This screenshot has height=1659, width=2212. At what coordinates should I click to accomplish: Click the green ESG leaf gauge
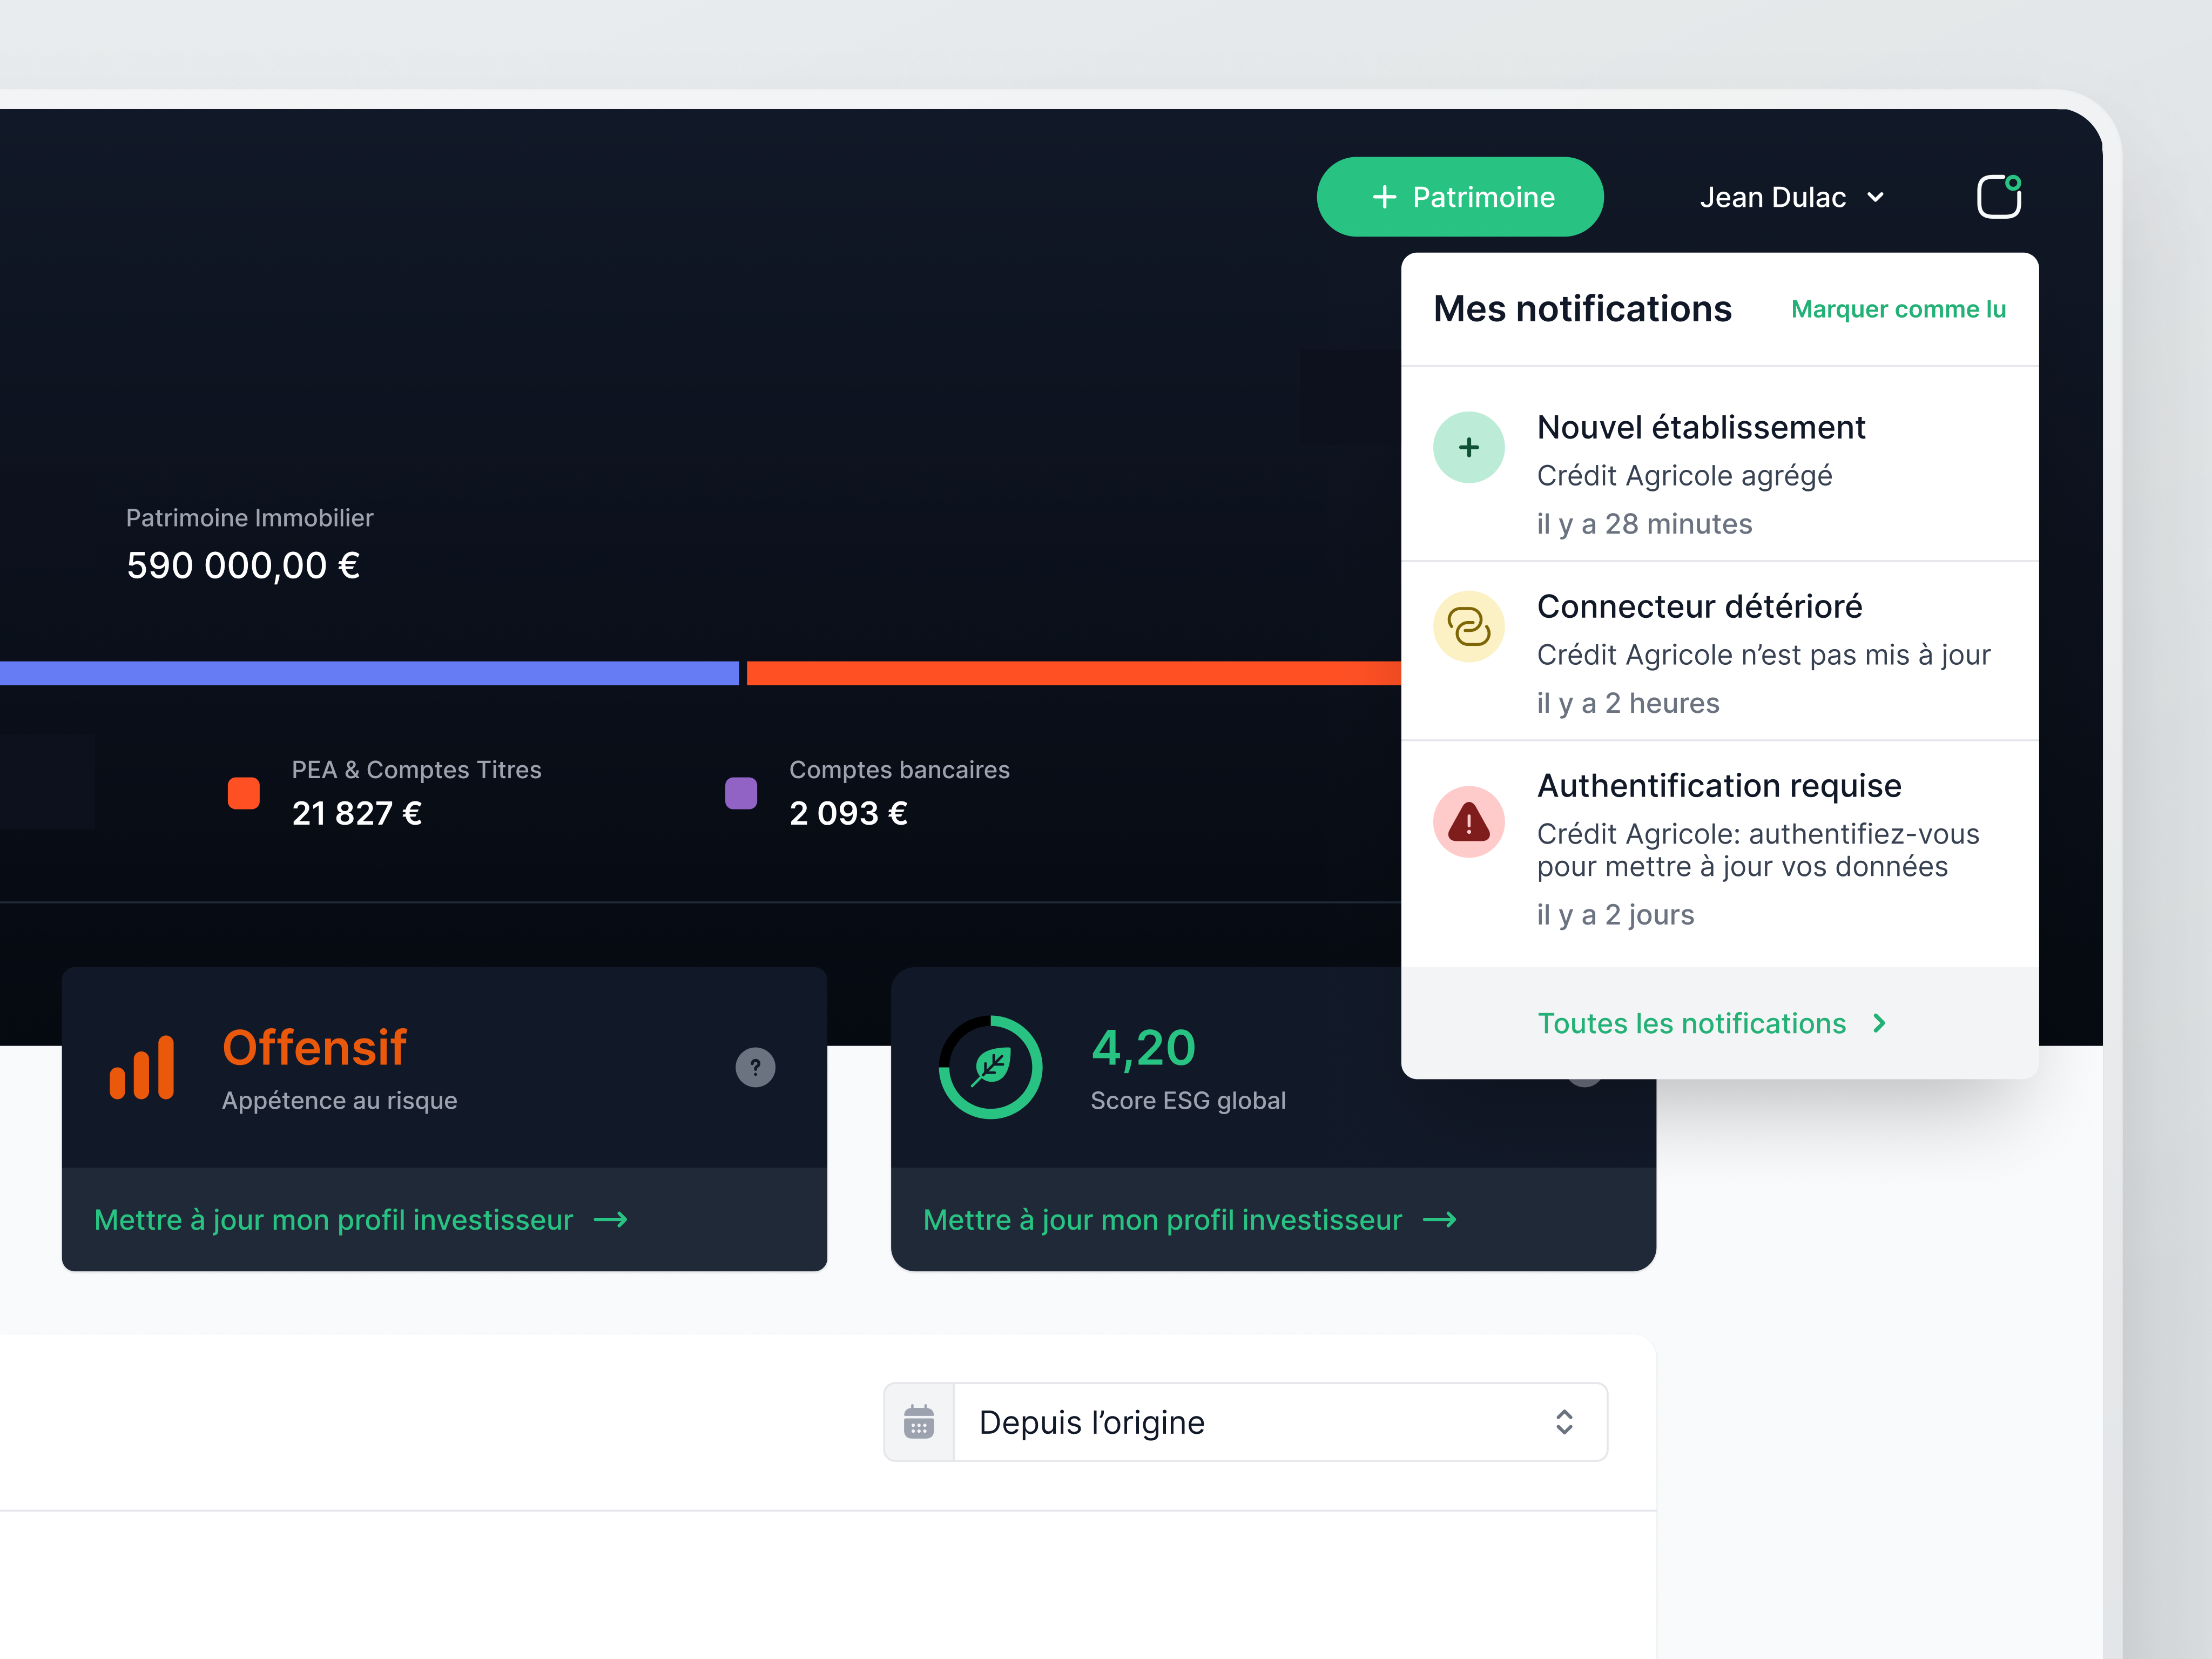[990, 1067]
